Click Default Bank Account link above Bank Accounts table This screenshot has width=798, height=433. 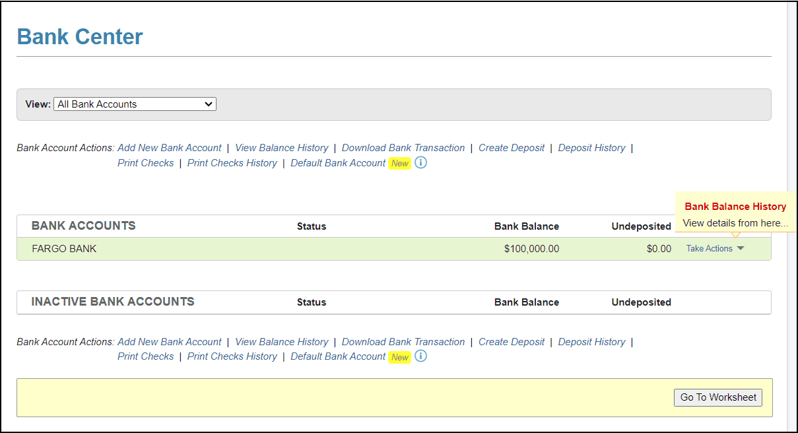(338, 163)
